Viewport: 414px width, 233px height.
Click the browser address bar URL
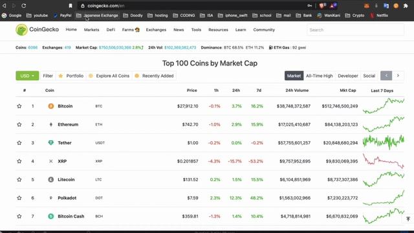coord(106,6)
